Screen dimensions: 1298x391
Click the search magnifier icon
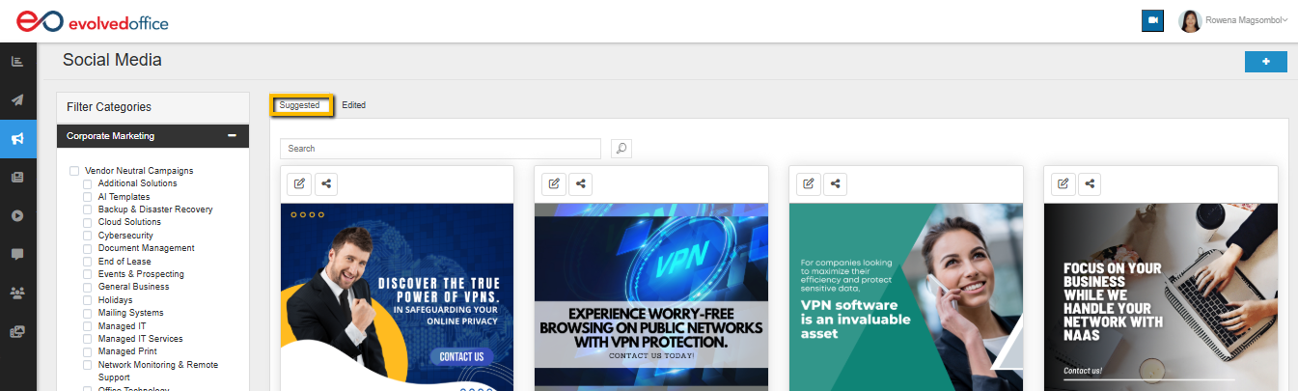click(x=621, y=149)
